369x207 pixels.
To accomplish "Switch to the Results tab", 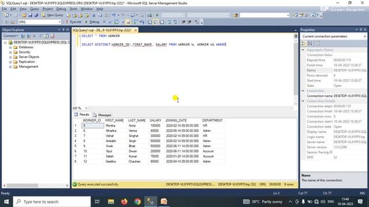I will (x=82, y=114).
